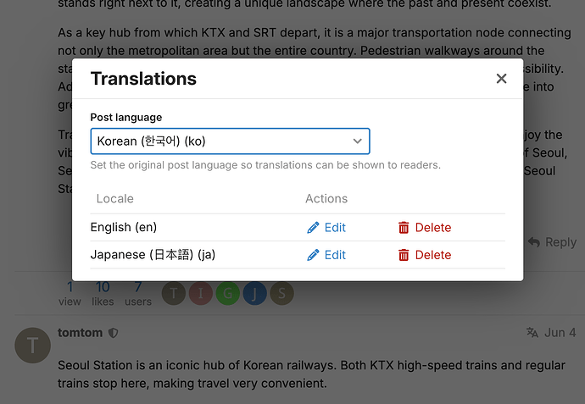Click the pencil icon for Japanese
The width and height of the screenshot is (585, 404).
tap(313, 255)
